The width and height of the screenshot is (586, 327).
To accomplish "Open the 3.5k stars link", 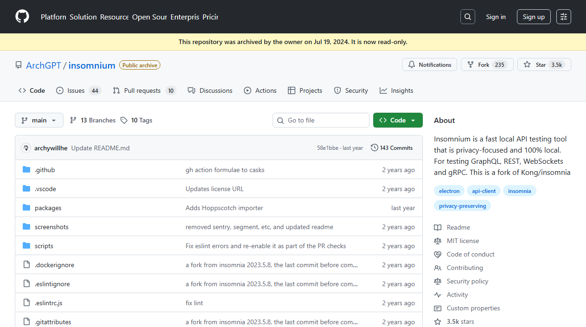I will point(454,321).
